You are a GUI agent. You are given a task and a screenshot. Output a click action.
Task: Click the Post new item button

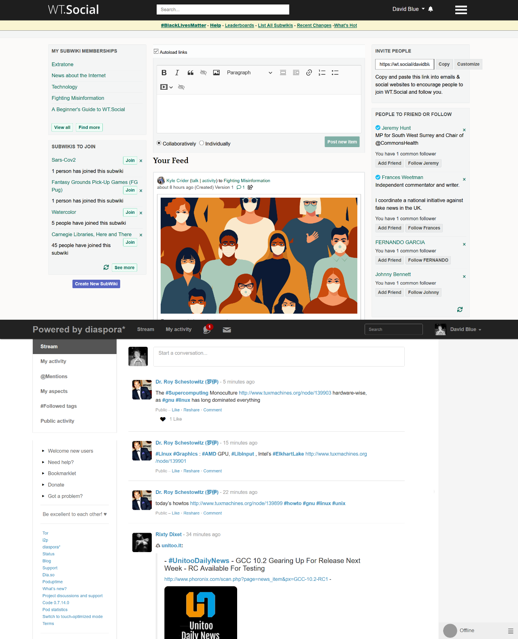click(342, 142)
